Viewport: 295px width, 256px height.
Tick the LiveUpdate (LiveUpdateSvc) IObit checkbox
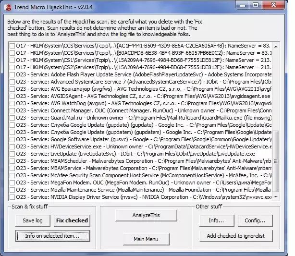(12, 154)
